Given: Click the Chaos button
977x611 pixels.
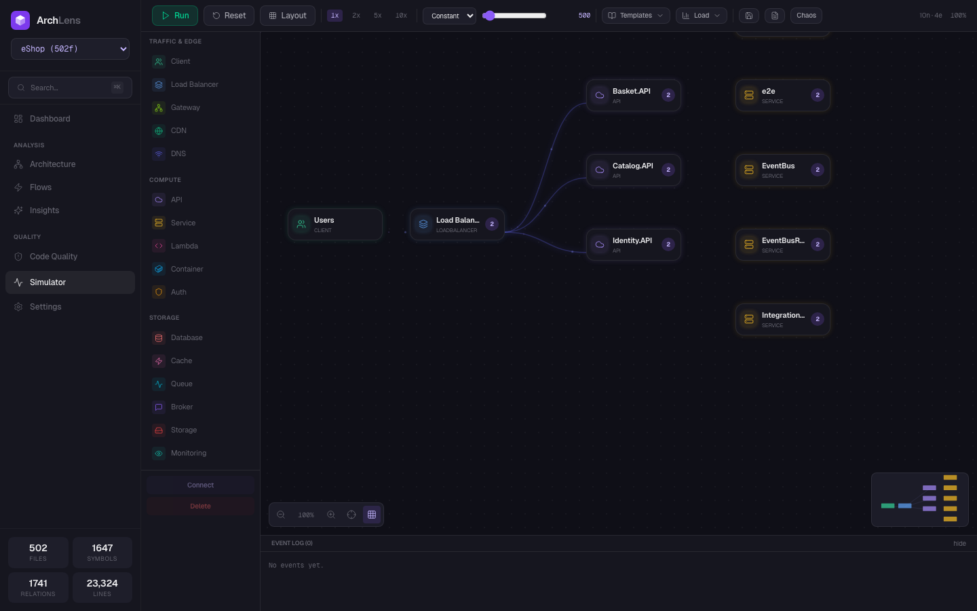Looking at the screenshot, I should coord(806,16).
